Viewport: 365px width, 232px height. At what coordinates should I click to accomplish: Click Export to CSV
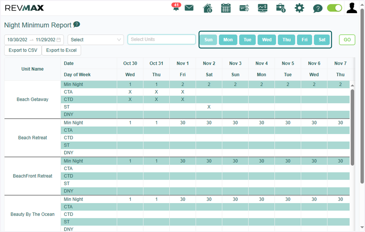coord(23,50)
